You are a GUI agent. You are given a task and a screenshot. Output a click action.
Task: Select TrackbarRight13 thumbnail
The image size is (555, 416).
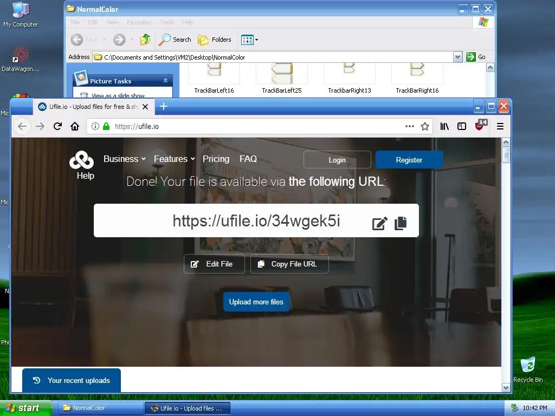[x=350, y=79]
